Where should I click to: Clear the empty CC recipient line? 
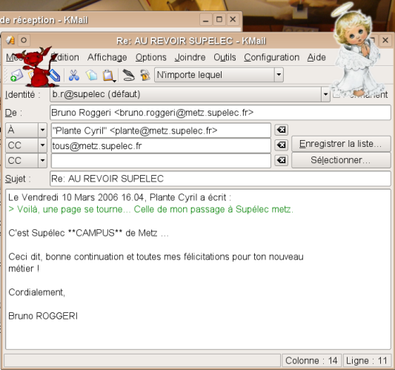(x=281, y=160)
